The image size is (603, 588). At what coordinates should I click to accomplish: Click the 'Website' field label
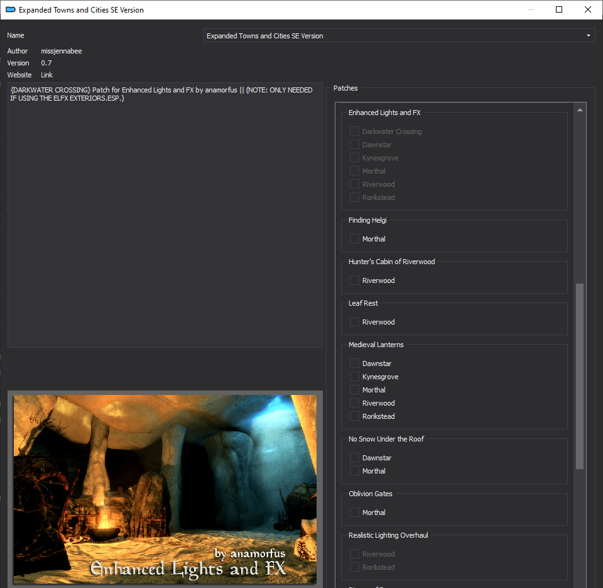click(x=19, y=75)
